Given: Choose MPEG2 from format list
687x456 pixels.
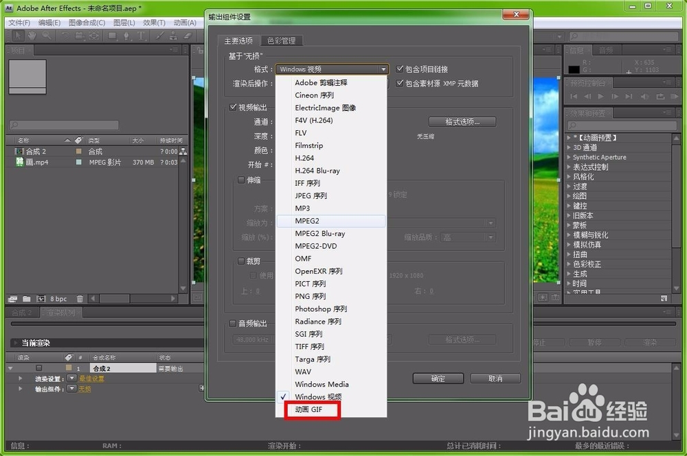Looking at the screenshot, I should coord(331,221).
